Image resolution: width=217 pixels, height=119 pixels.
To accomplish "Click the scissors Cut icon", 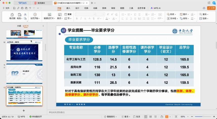I will click(25, 15).
